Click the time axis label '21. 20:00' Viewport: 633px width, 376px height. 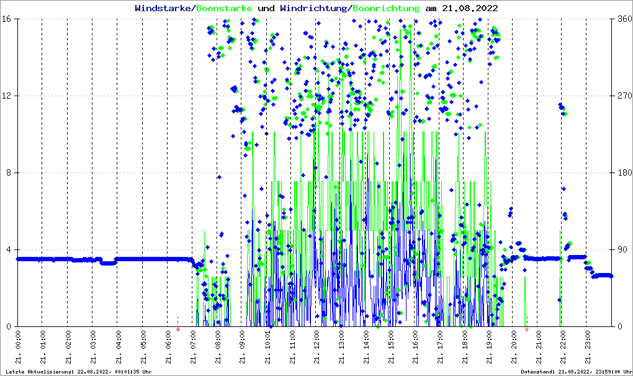point(514,347)
